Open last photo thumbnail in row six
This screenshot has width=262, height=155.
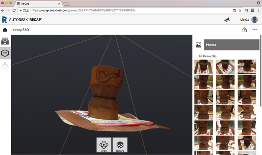pos(247,143)
